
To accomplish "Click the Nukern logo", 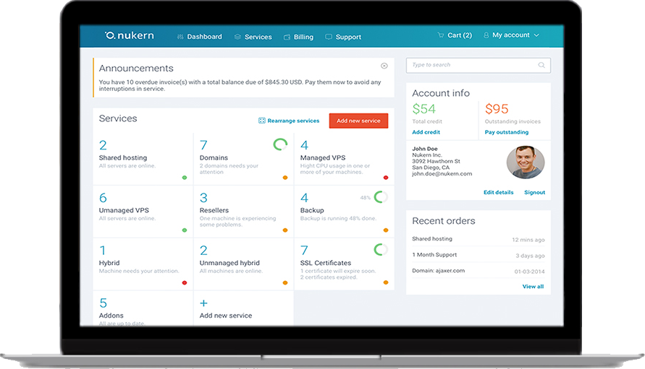I will (x=129, y=35).
